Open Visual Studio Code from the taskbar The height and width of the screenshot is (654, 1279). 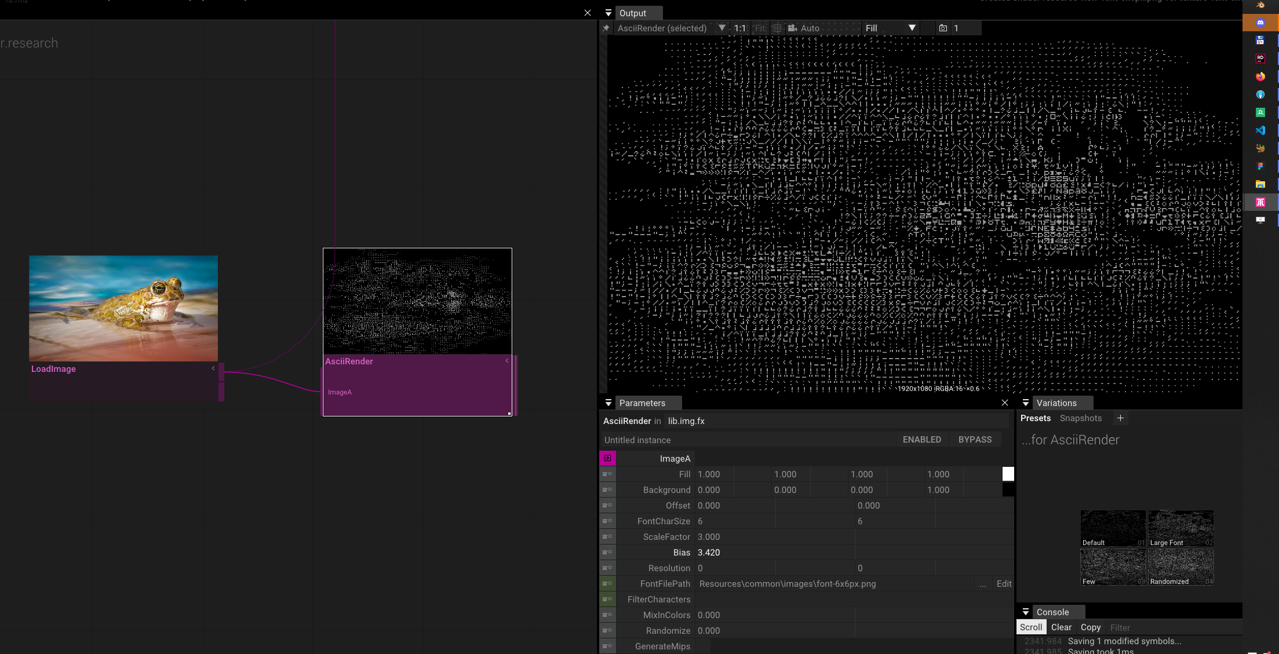[x=1260, y=130]
